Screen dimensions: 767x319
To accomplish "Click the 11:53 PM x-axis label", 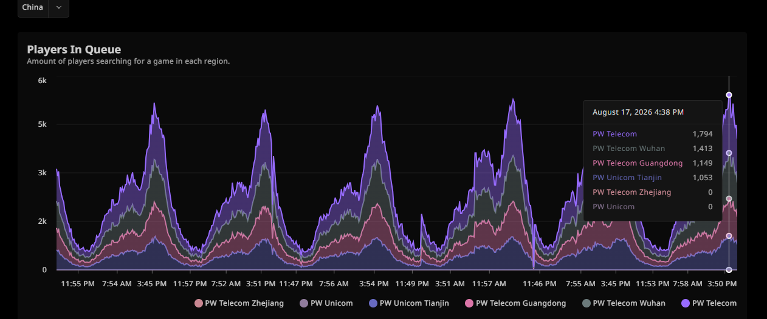I will pos(653,283).
